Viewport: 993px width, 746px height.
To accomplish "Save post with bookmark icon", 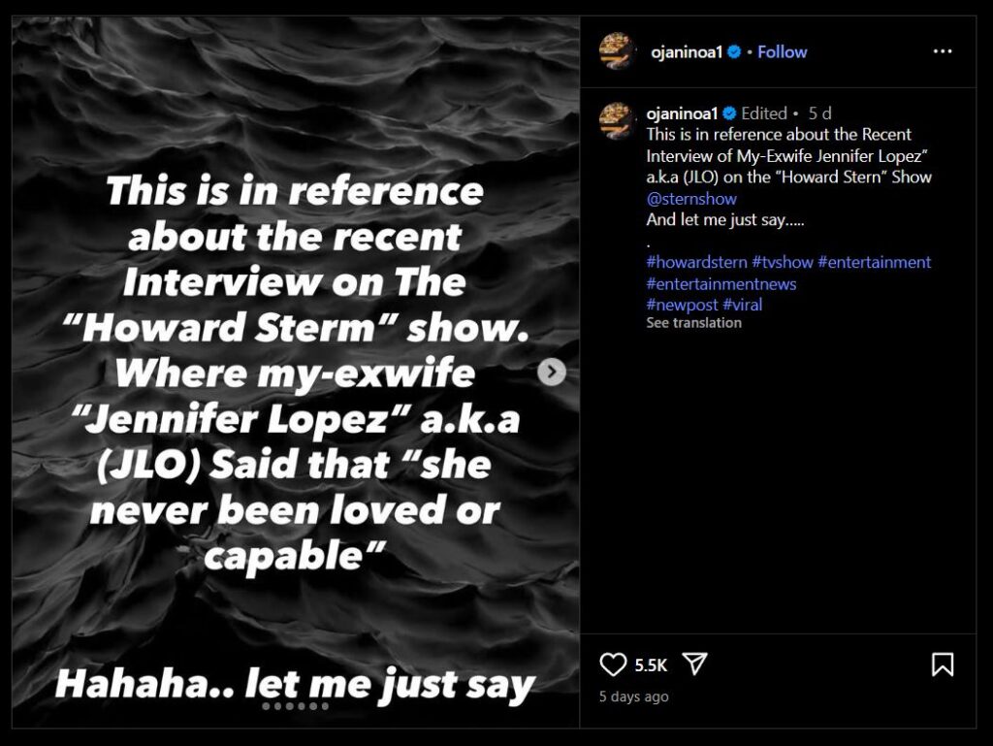I will click(942, 665).
